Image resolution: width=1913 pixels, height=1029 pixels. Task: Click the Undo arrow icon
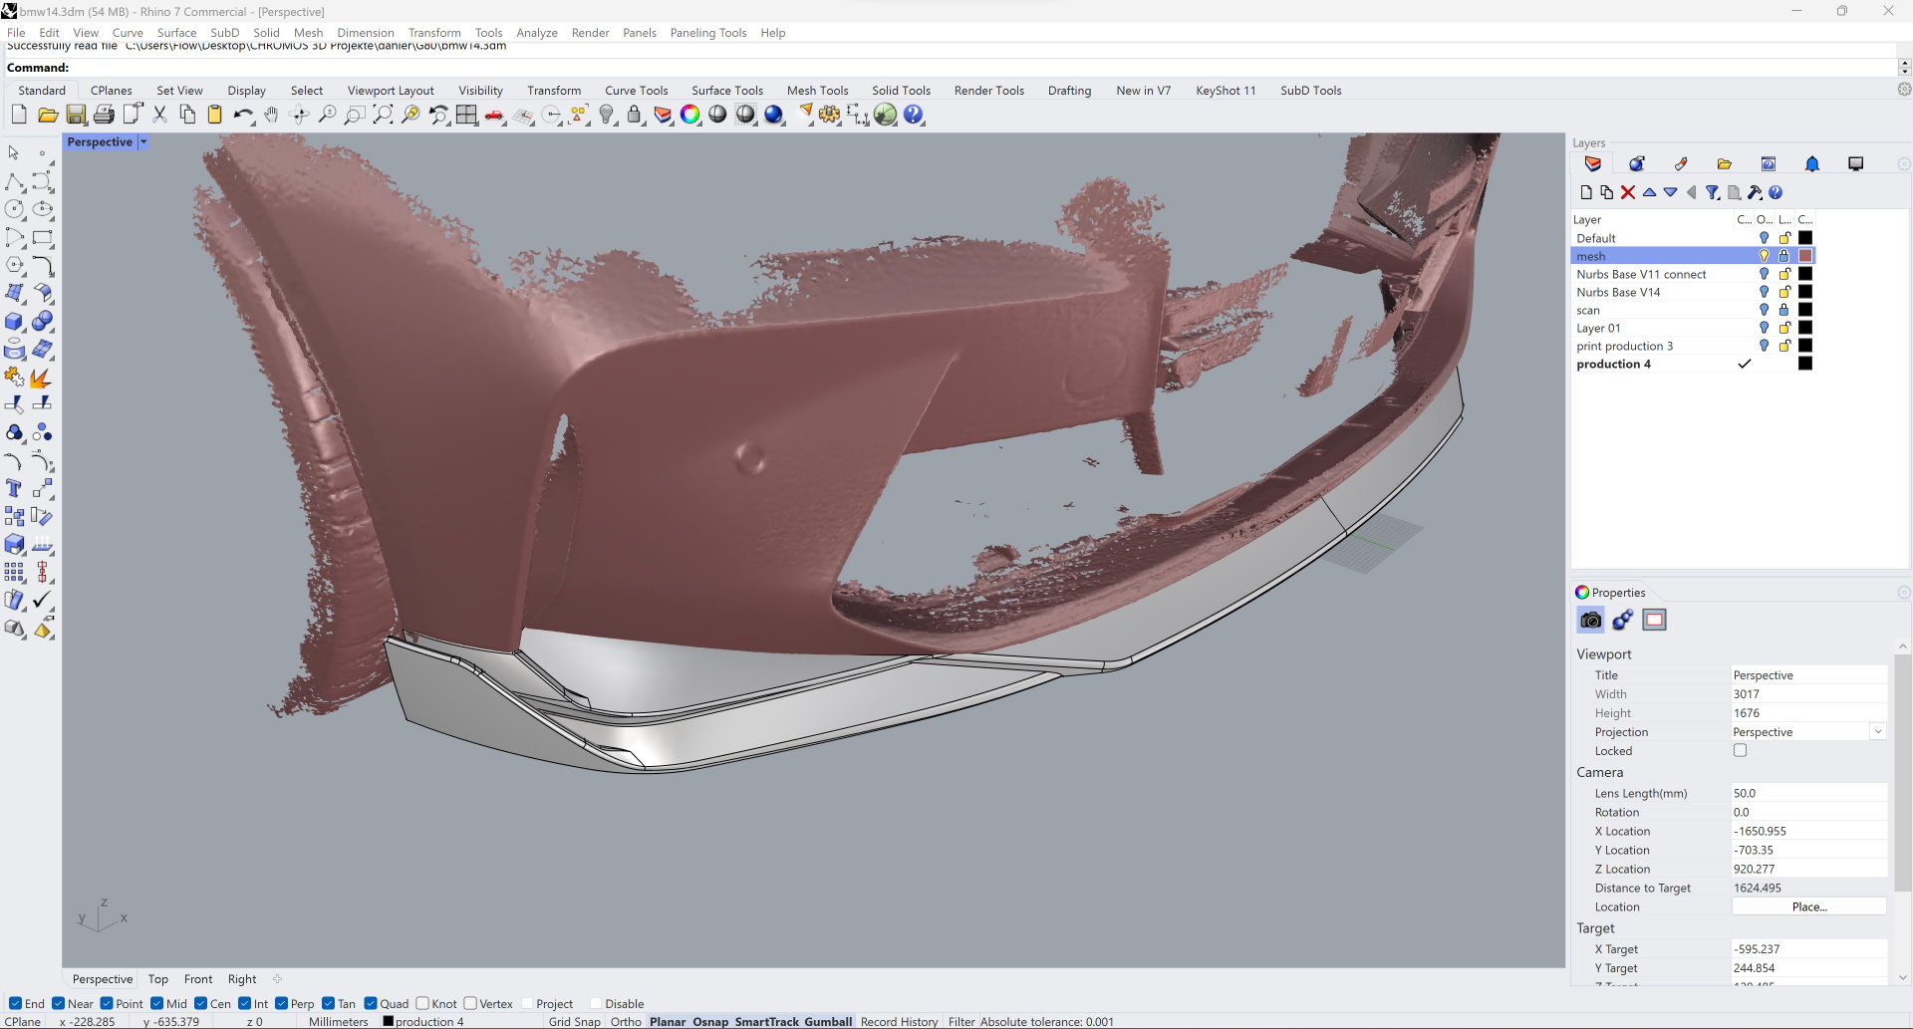[x=242, y=115]
